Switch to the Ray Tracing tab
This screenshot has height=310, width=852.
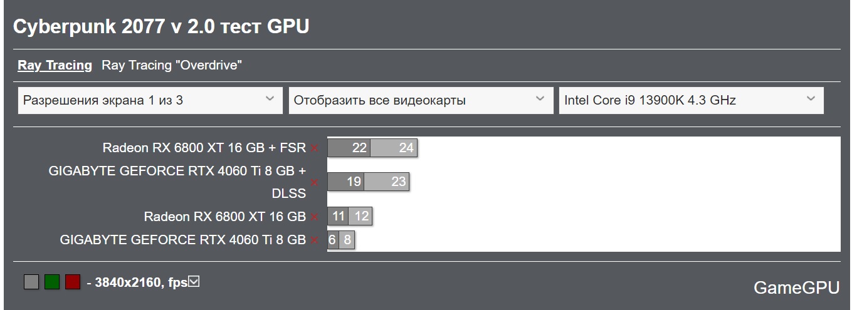click(x=55, y=65)
